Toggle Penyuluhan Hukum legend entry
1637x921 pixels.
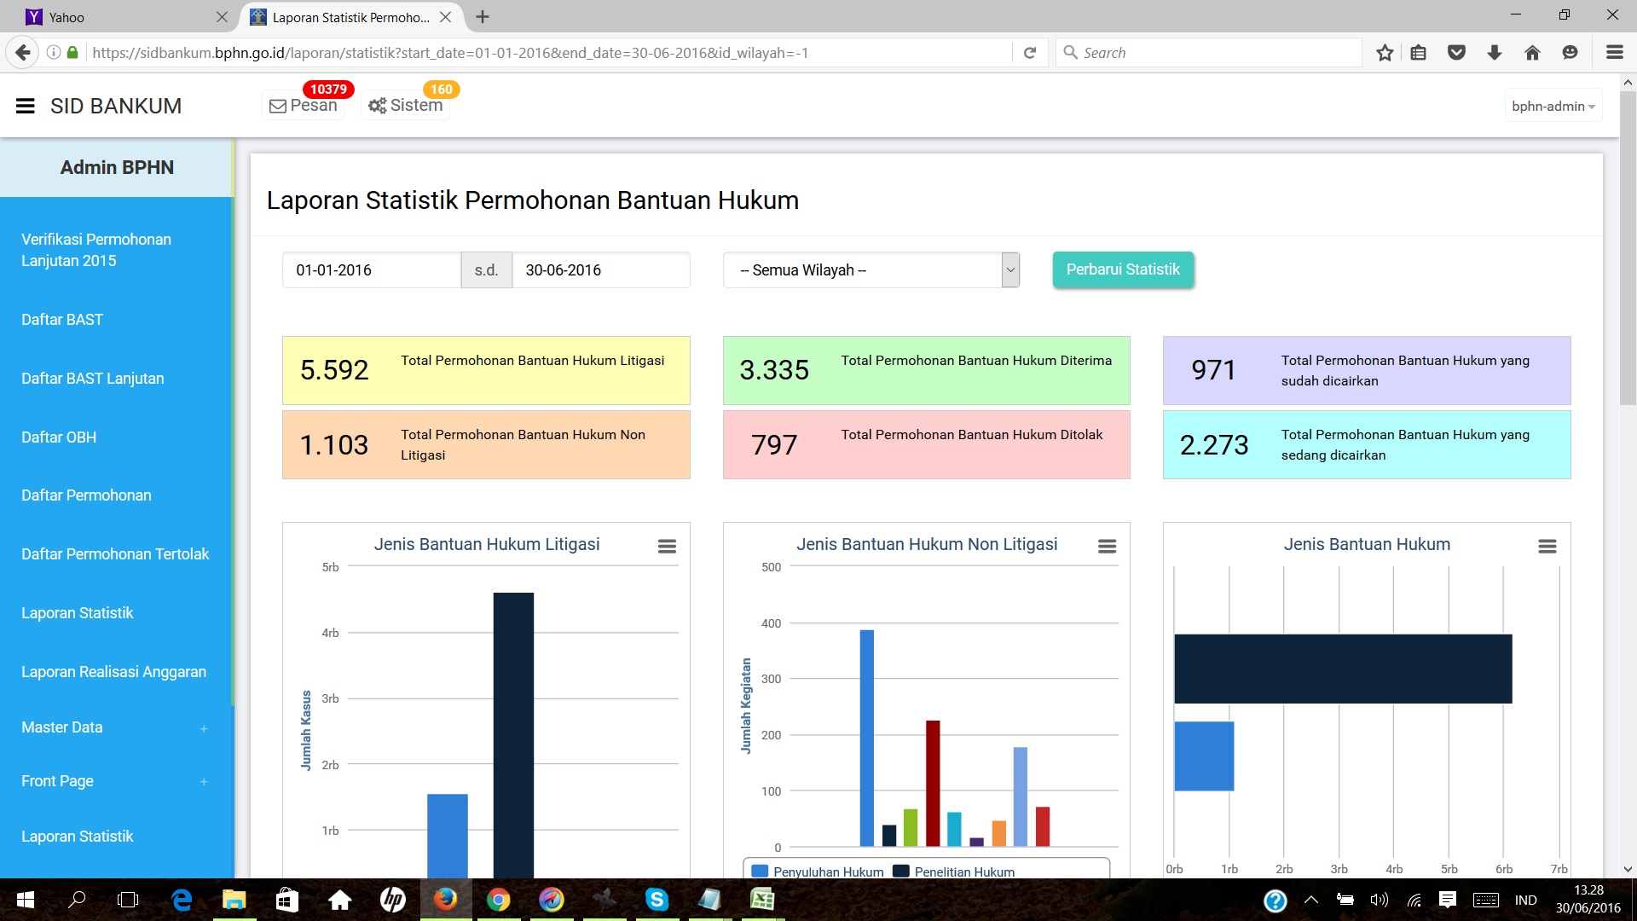point(817,872)
